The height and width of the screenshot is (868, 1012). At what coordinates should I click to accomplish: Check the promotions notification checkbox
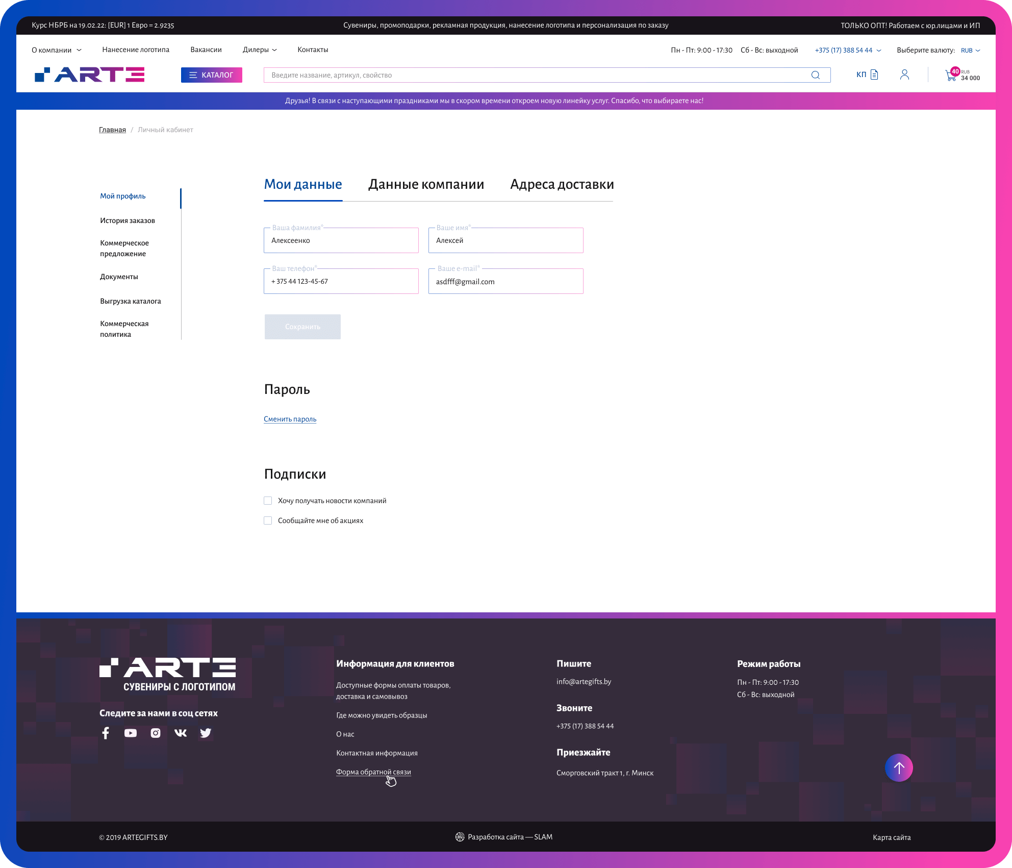[x=268, y=520]
